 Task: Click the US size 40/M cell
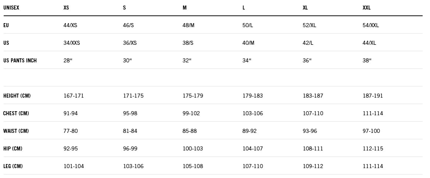pyautogui.click(x=248, y=43)
